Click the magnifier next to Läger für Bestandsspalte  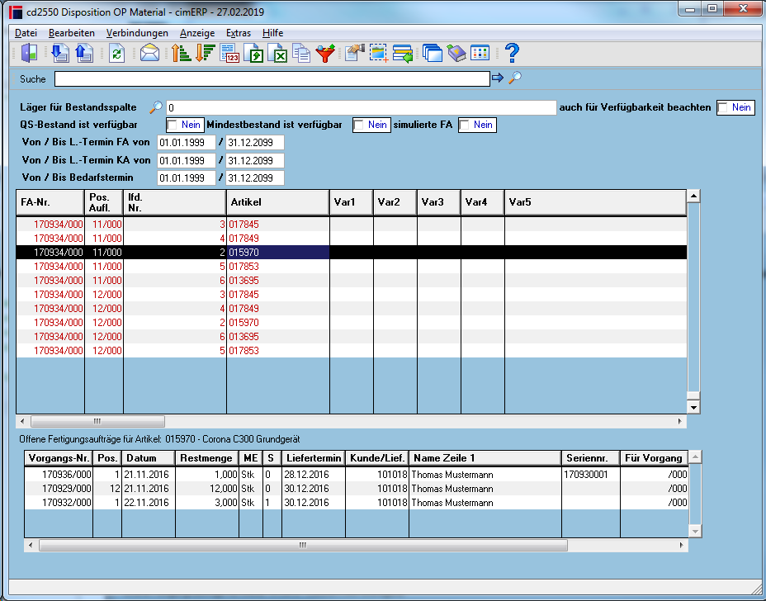pos(156,107)
